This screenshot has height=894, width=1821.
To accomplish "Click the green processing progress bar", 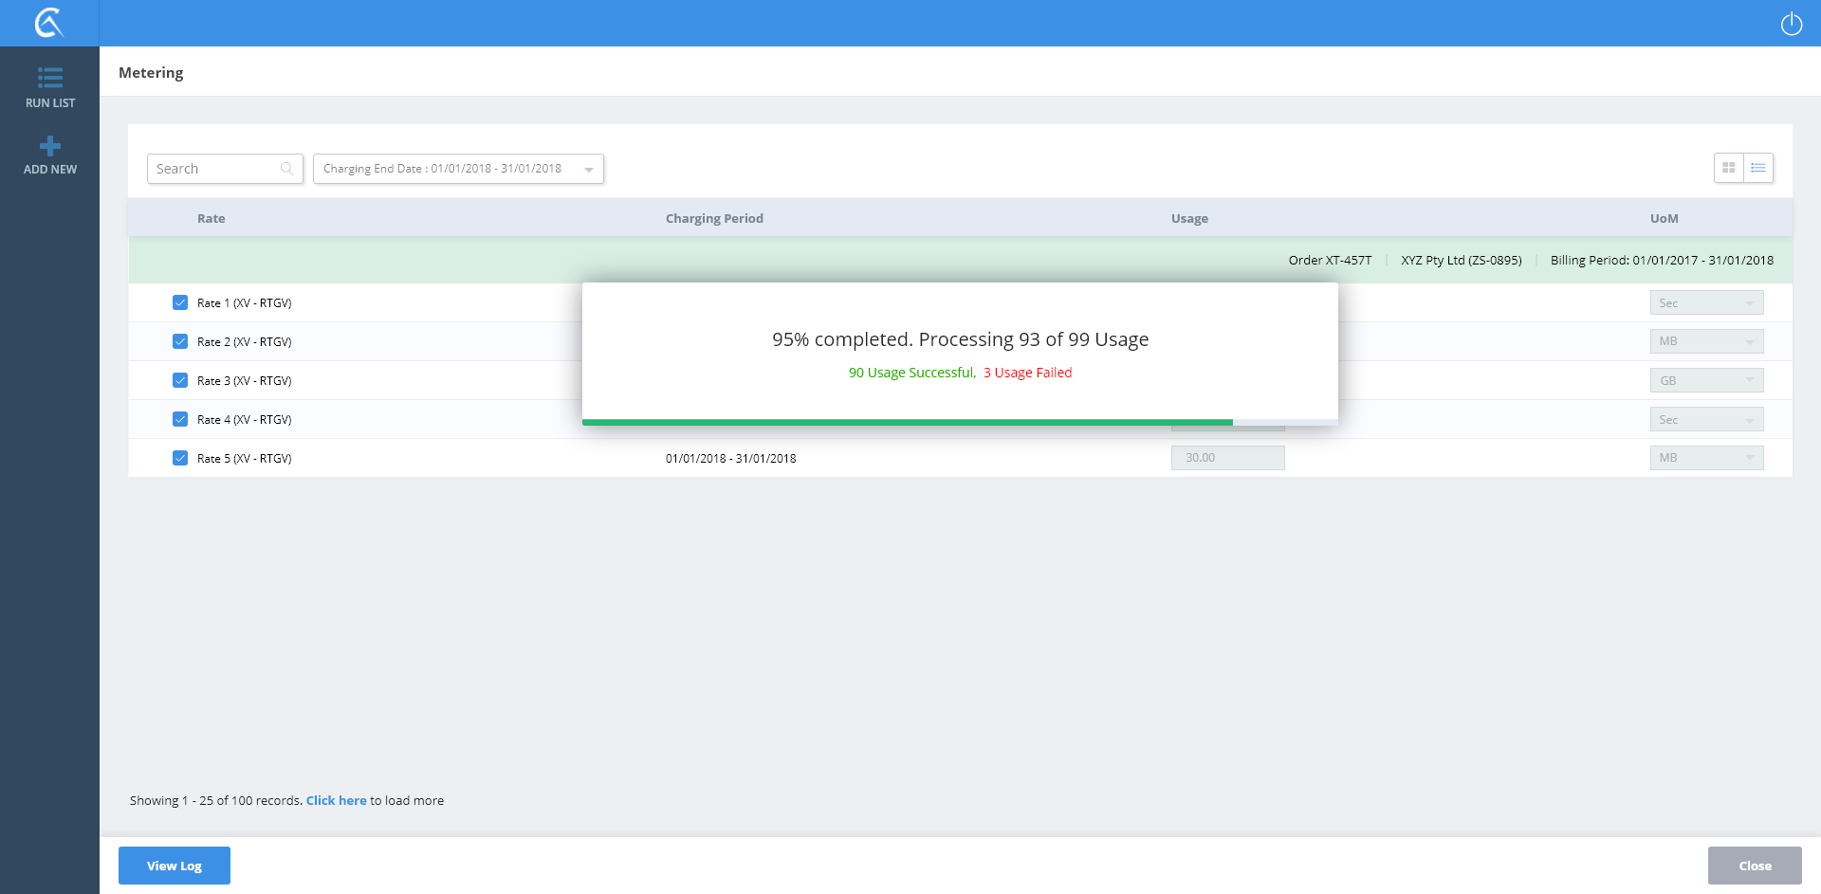I will pyautogui.click(x=907, y=422).
